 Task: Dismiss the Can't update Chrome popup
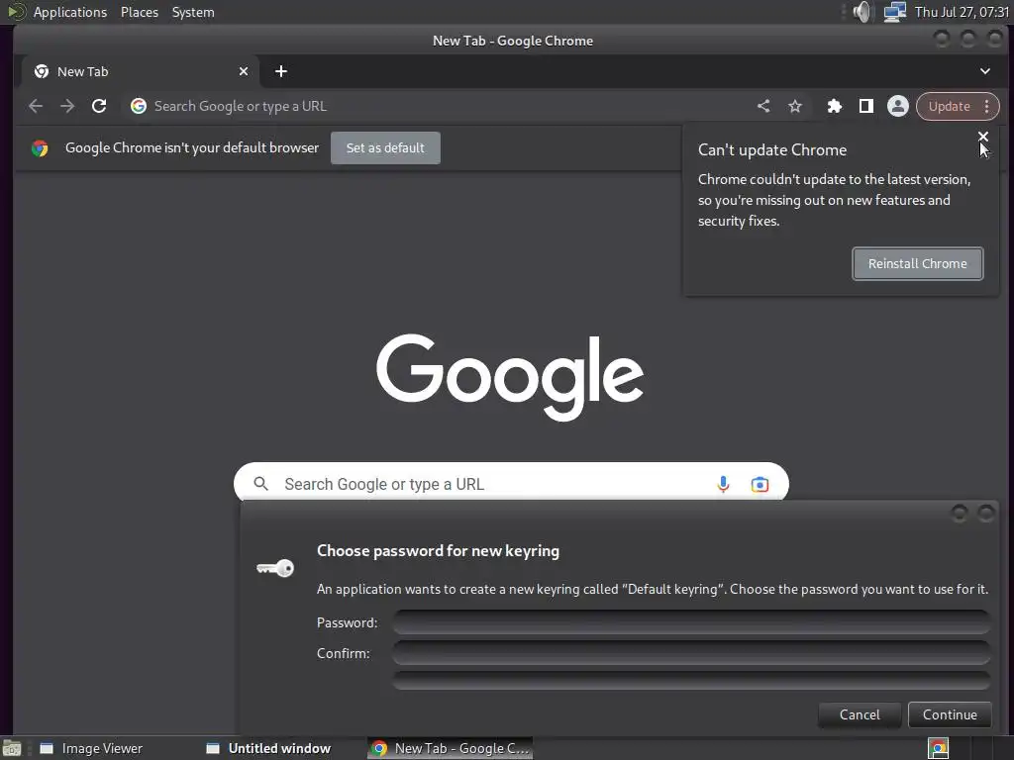pos(983,137)
